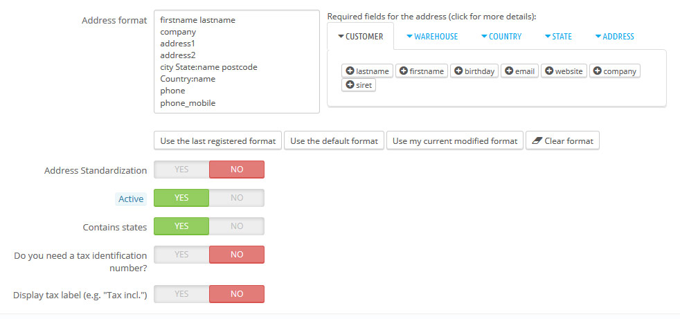Viewport: 680px width, 319px height.
Task: Set Active to NO
Action: [237, 198]
